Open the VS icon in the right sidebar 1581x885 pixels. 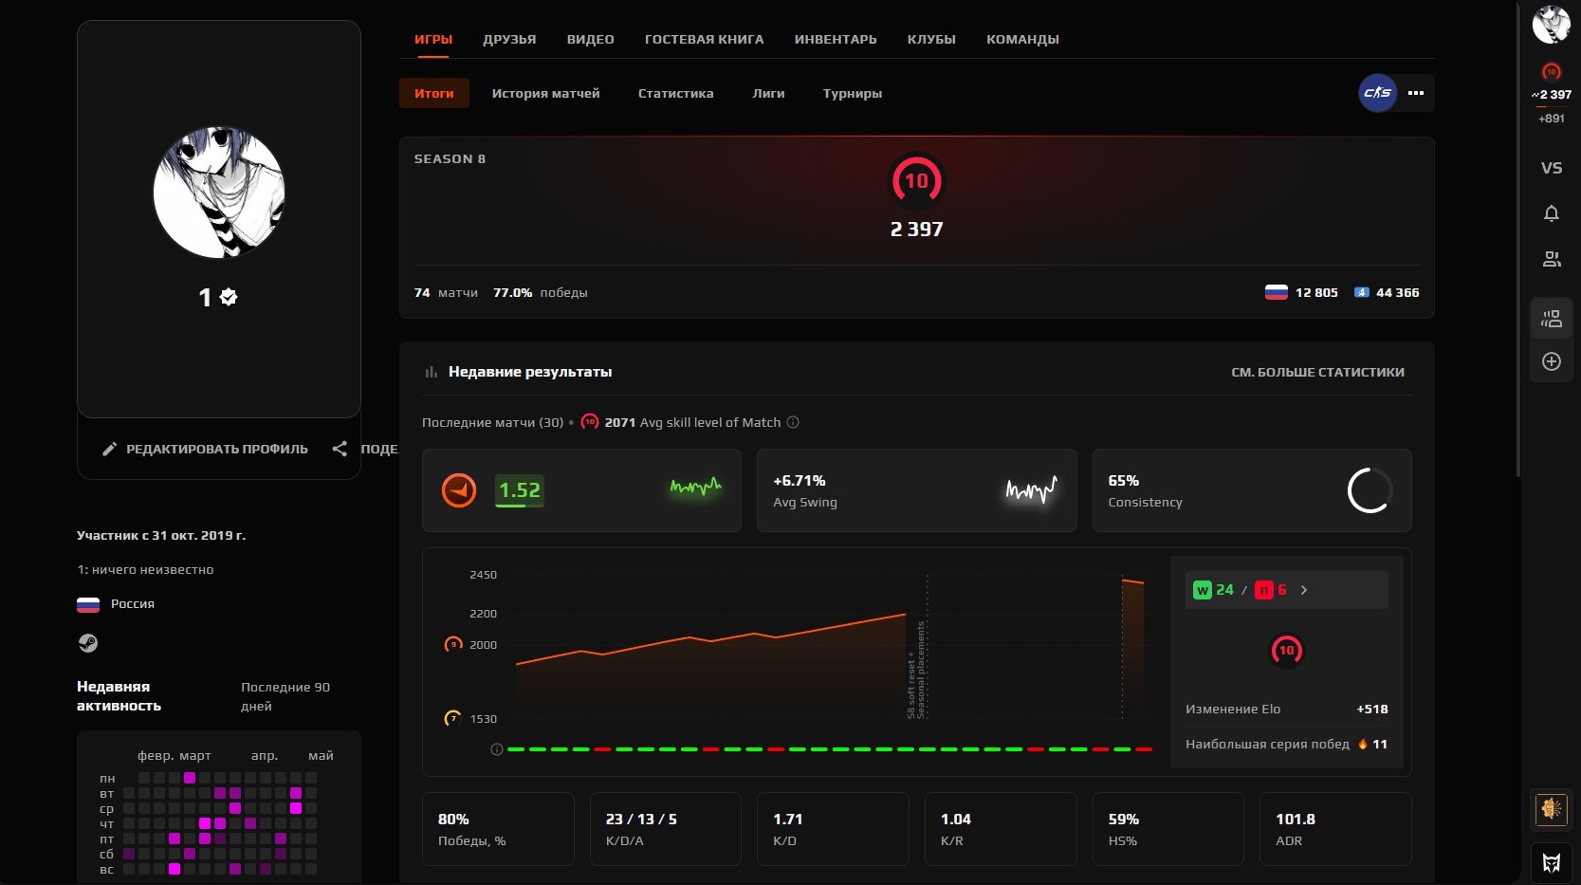[1552, 168]
